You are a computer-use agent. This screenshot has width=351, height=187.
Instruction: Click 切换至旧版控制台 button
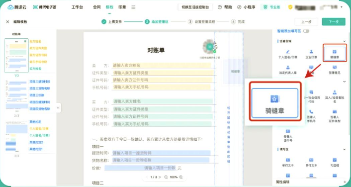(x=195, y=7)
